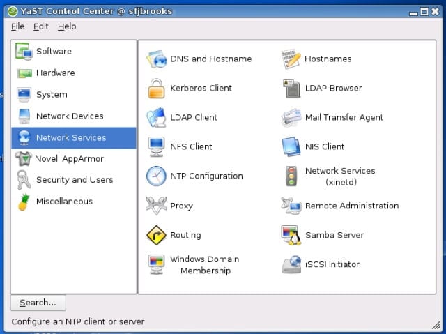The height and width of the screenshot is (334, 446).
Task: Click the Hardware category card icon
Action: 24,73
